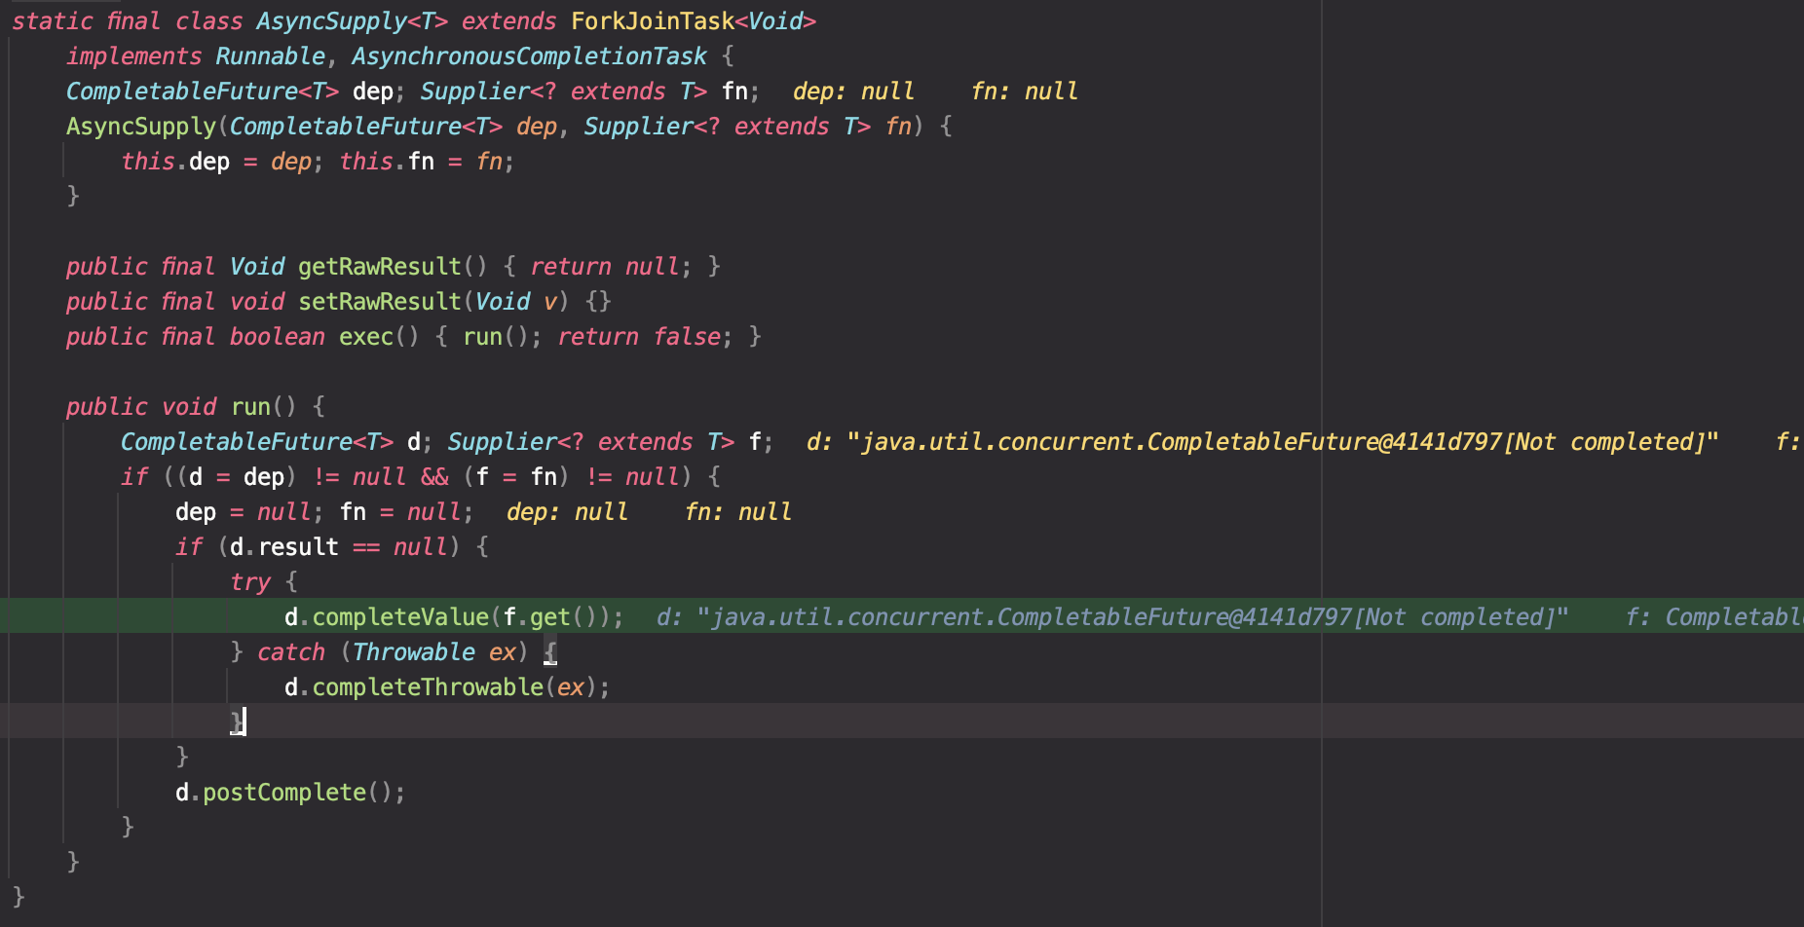Screen dimensions: 1804x927
Task: Click the opening brace after catch (Throwable ex)
Action: [x=550, y=652]
